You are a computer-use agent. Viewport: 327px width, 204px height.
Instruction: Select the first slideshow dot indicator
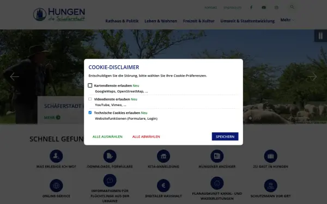250,118
